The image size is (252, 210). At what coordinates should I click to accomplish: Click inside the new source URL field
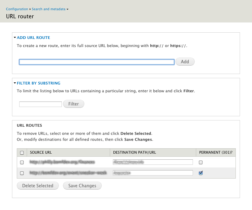pos(97,62)
